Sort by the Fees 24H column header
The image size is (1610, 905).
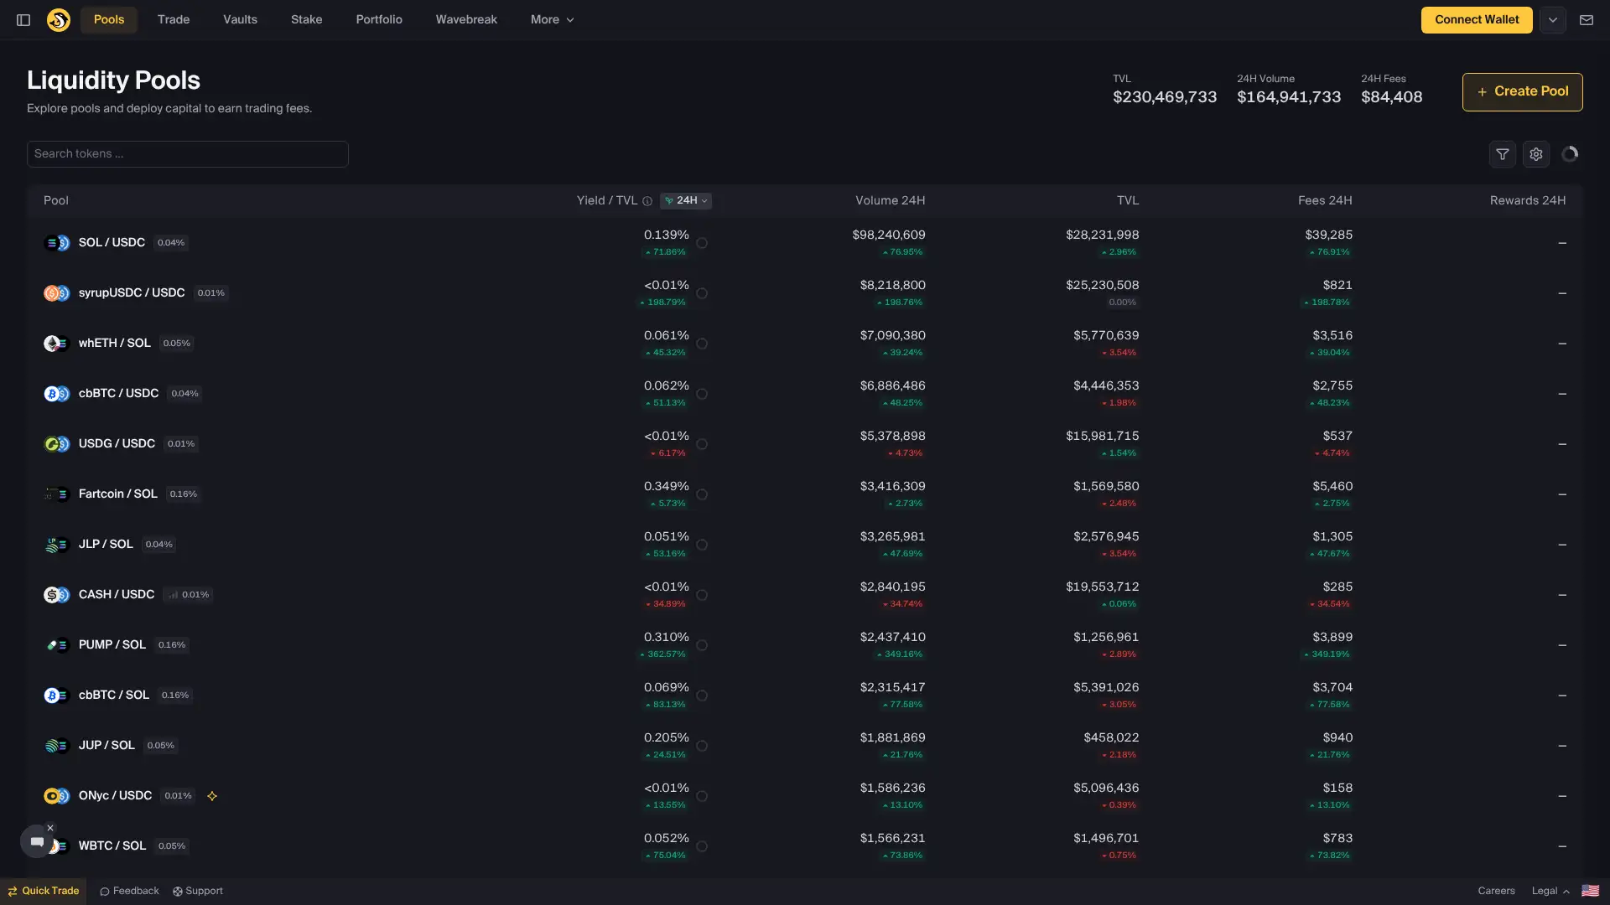coord(1325,201)
